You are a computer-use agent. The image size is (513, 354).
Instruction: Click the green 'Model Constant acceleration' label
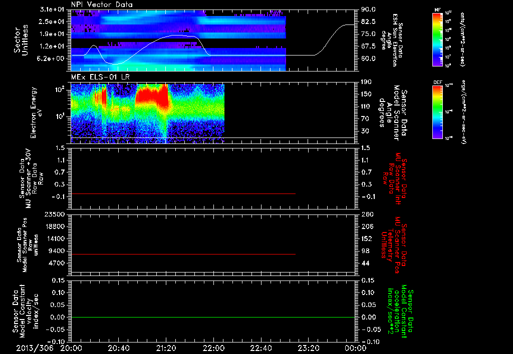tap(400, 311)
